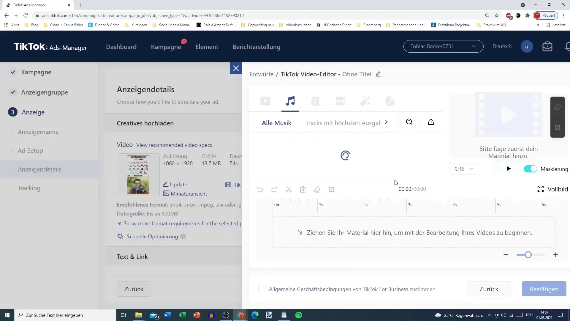Open the Text tab icon

[315, 101]
